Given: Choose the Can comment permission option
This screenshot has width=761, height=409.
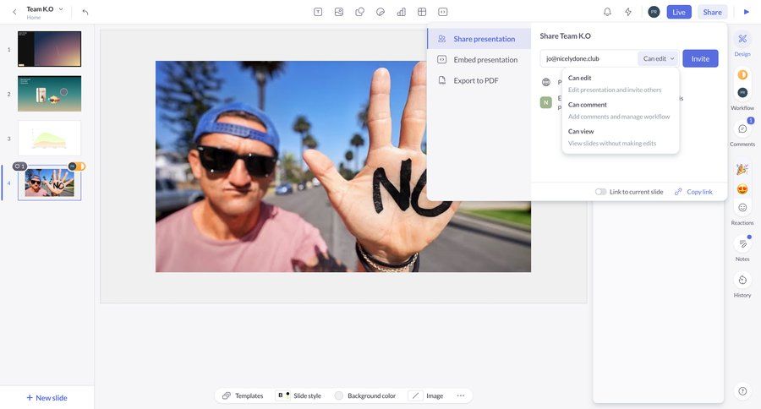Looking at the screenshot, I should [x=621, y=110].
